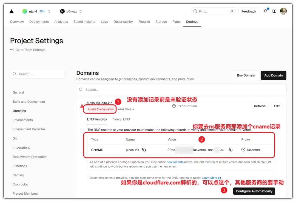Image resolution: width=296 pixels, height=202 pixels.
Task: Click the Production upload arrow icon
Action: pyautogui.click(x=174, y=106)
